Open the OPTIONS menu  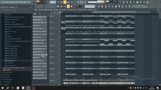21,2
